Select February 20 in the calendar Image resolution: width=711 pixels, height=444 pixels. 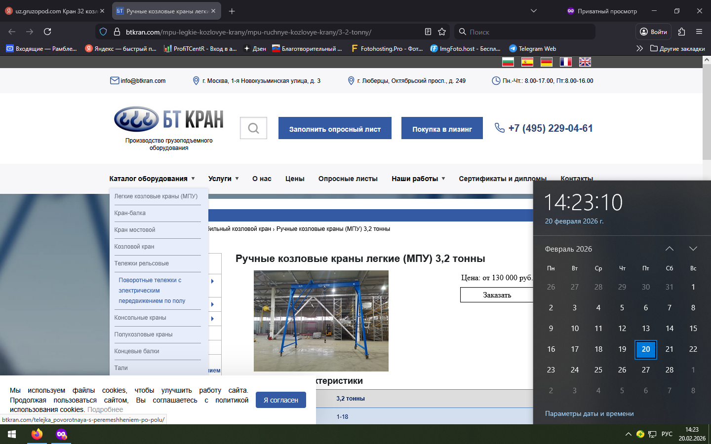tap(646, 349)
